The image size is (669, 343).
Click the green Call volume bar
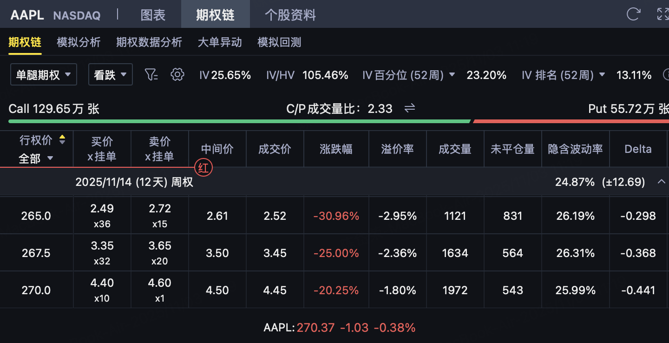coord(239,121)
